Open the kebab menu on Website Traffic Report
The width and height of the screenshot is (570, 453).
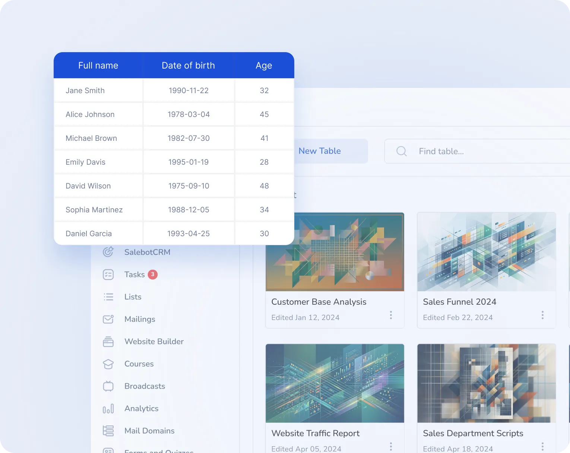coord(391,446)
